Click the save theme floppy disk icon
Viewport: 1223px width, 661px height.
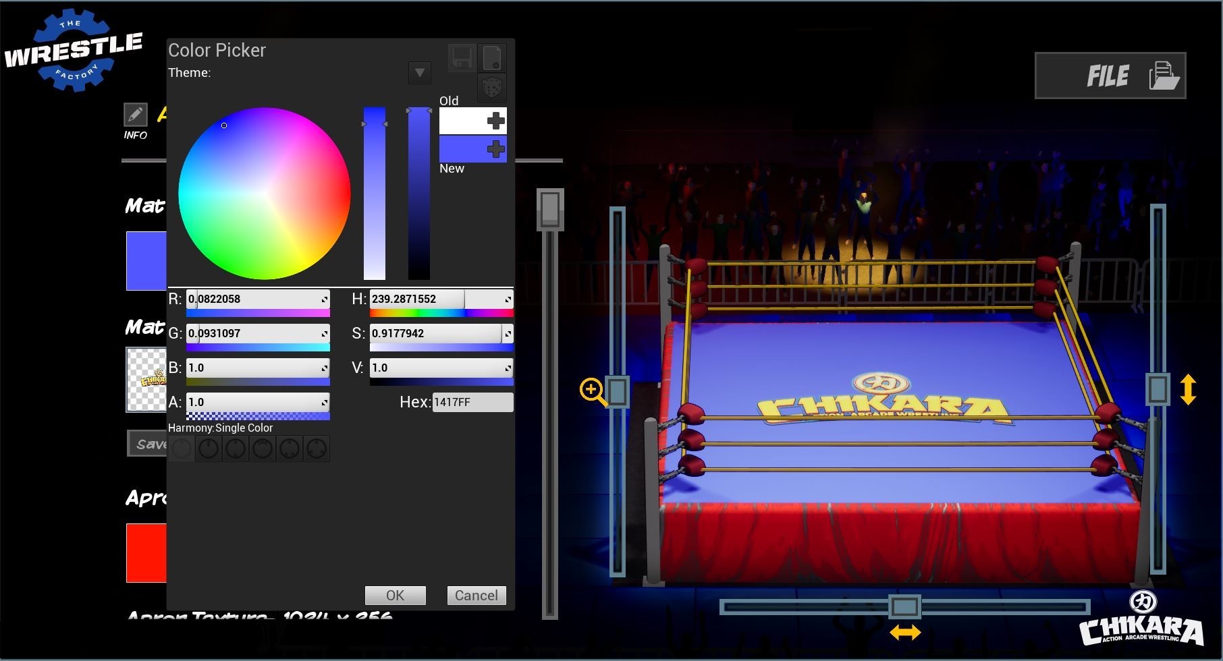click(462, 58)
